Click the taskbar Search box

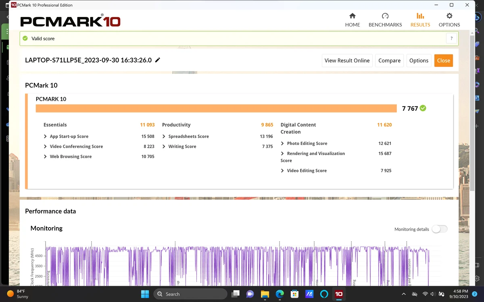[190, 294]
